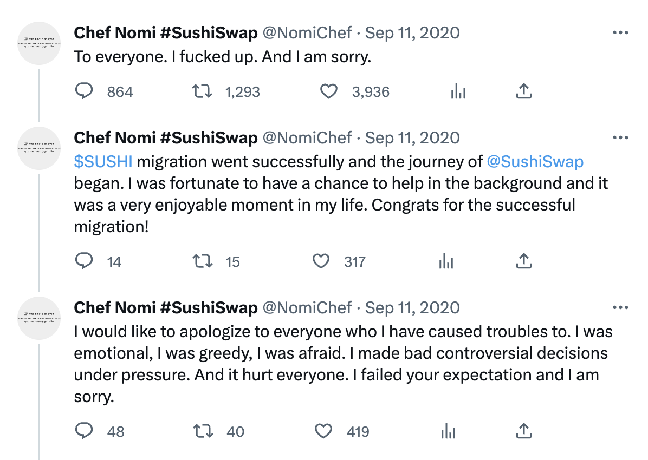Like the migration tweet with 317 likes
This screenshot has width=648, height=460.
tap(321, 262)
